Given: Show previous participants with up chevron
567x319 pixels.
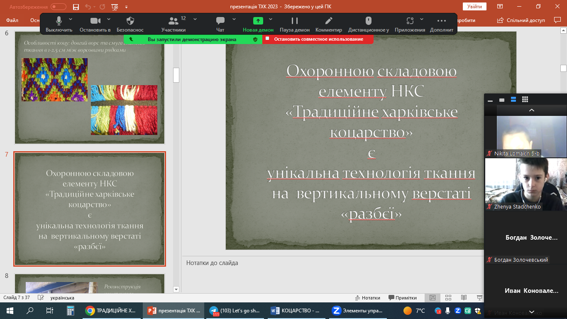Looking at the screenshot, I should coord(532,110).
